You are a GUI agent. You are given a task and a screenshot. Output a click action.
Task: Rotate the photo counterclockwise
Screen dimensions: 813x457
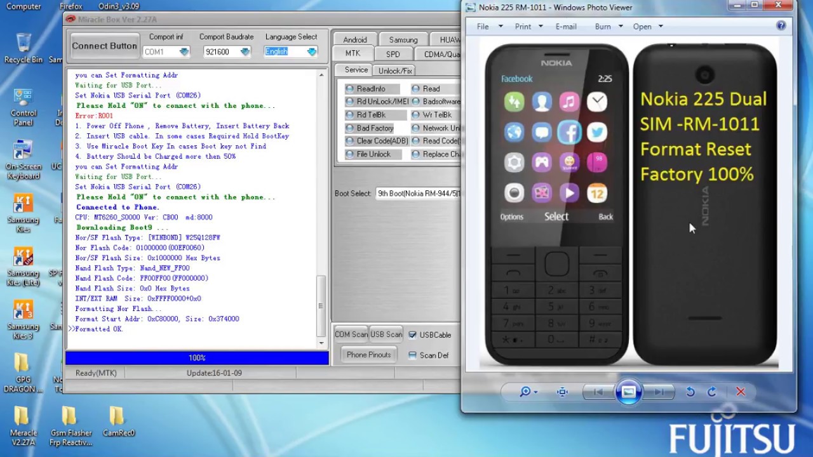click(690, 392)
